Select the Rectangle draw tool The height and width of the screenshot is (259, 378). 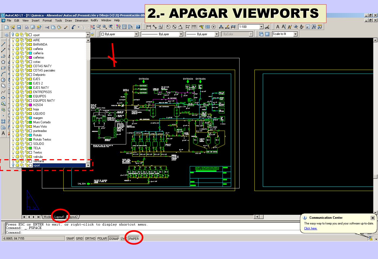coord(3,68)
